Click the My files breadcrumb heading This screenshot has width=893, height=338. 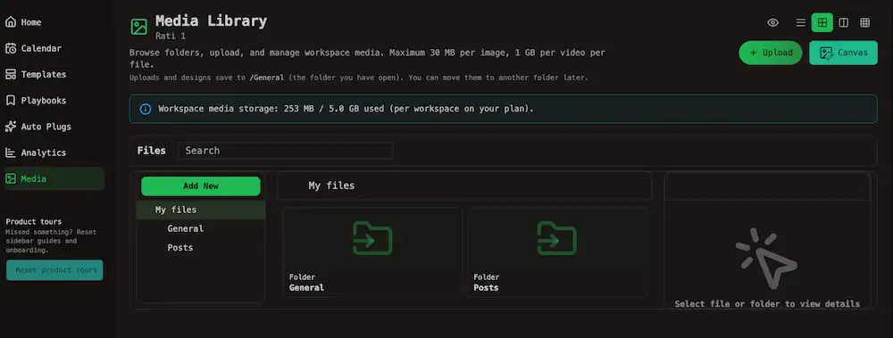point(331,185)
